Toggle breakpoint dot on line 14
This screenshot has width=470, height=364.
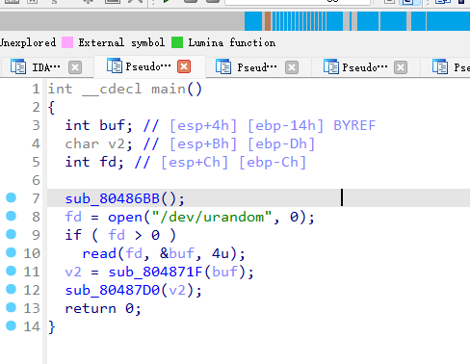[x=12, y=325]
